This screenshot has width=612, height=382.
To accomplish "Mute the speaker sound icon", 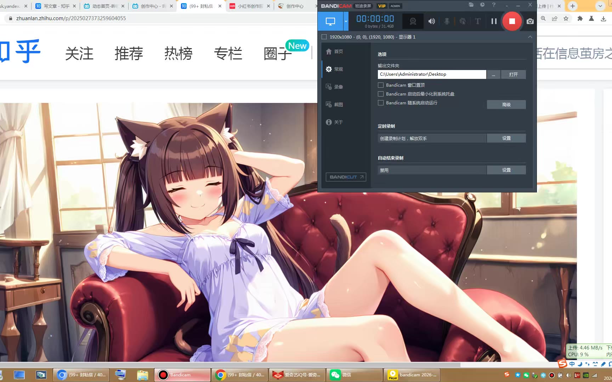I will pos(431,21).
